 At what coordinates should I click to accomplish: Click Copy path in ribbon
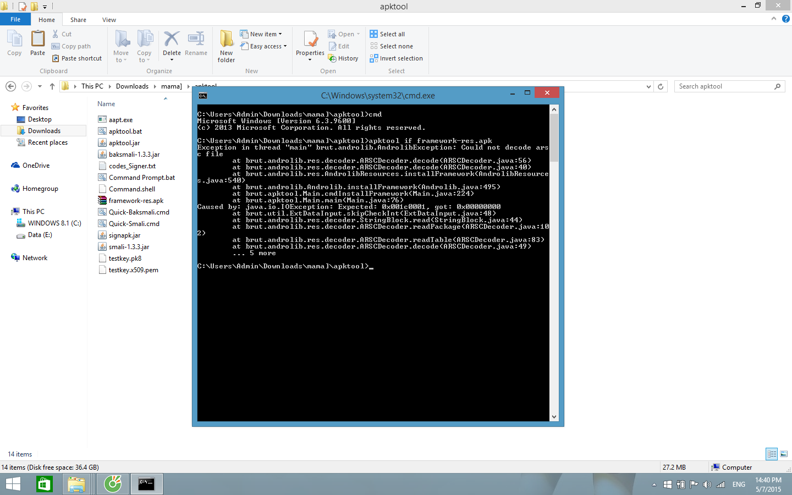[x=71, y=46]
